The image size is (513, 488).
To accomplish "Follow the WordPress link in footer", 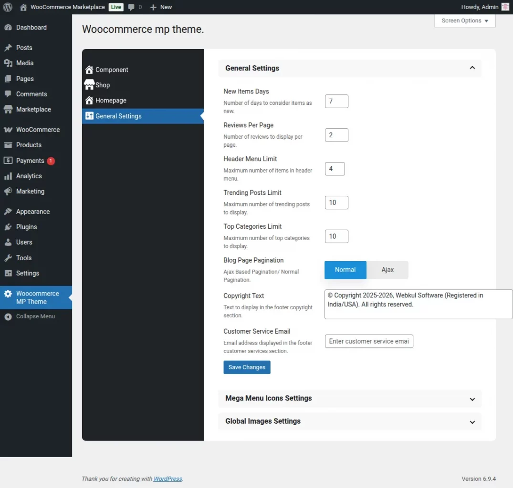I will coord(168,479).
